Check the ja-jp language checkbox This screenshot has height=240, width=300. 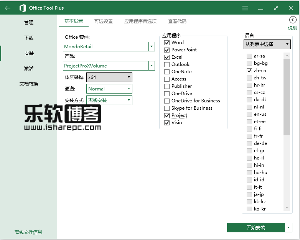(x=249, y=194)
